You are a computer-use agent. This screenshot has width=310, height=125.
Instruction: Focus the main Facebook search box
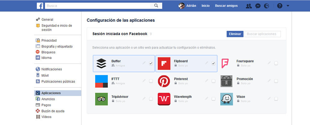tap(98, 6)
